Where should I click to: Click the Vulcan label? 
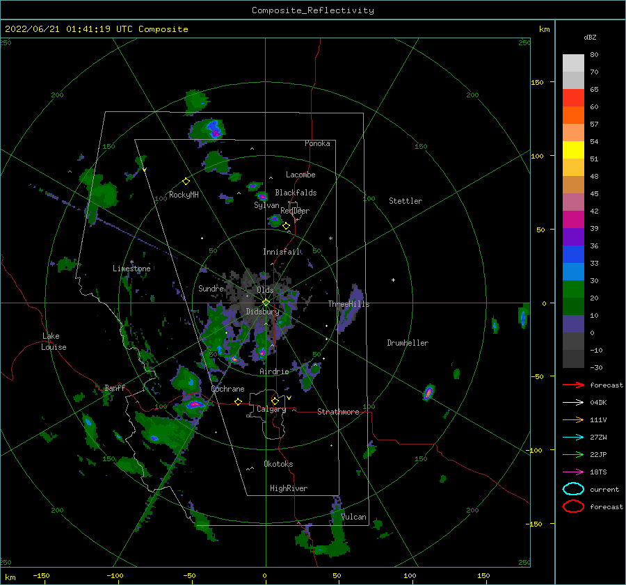coord(354,517)
